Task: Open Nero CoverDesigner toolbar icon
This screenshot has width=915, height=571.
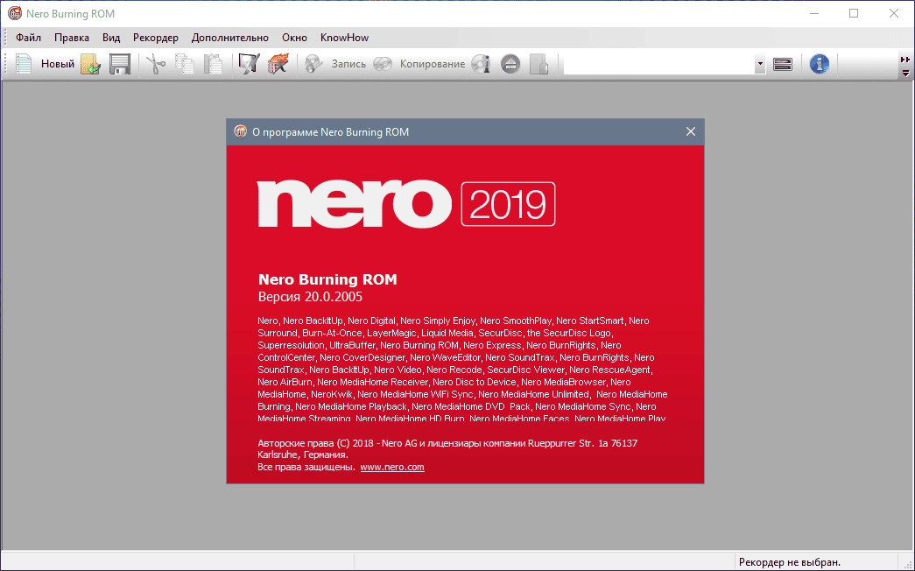Action: 250,64
